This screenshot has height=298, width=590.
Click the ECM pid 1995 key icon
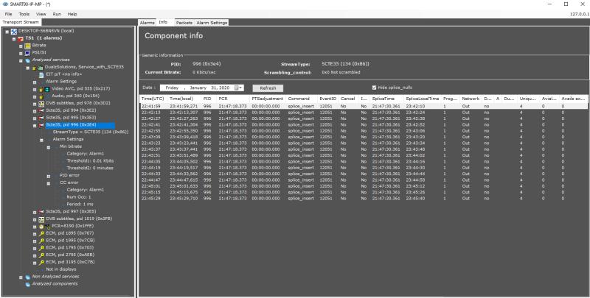click(x=42, y=241)
